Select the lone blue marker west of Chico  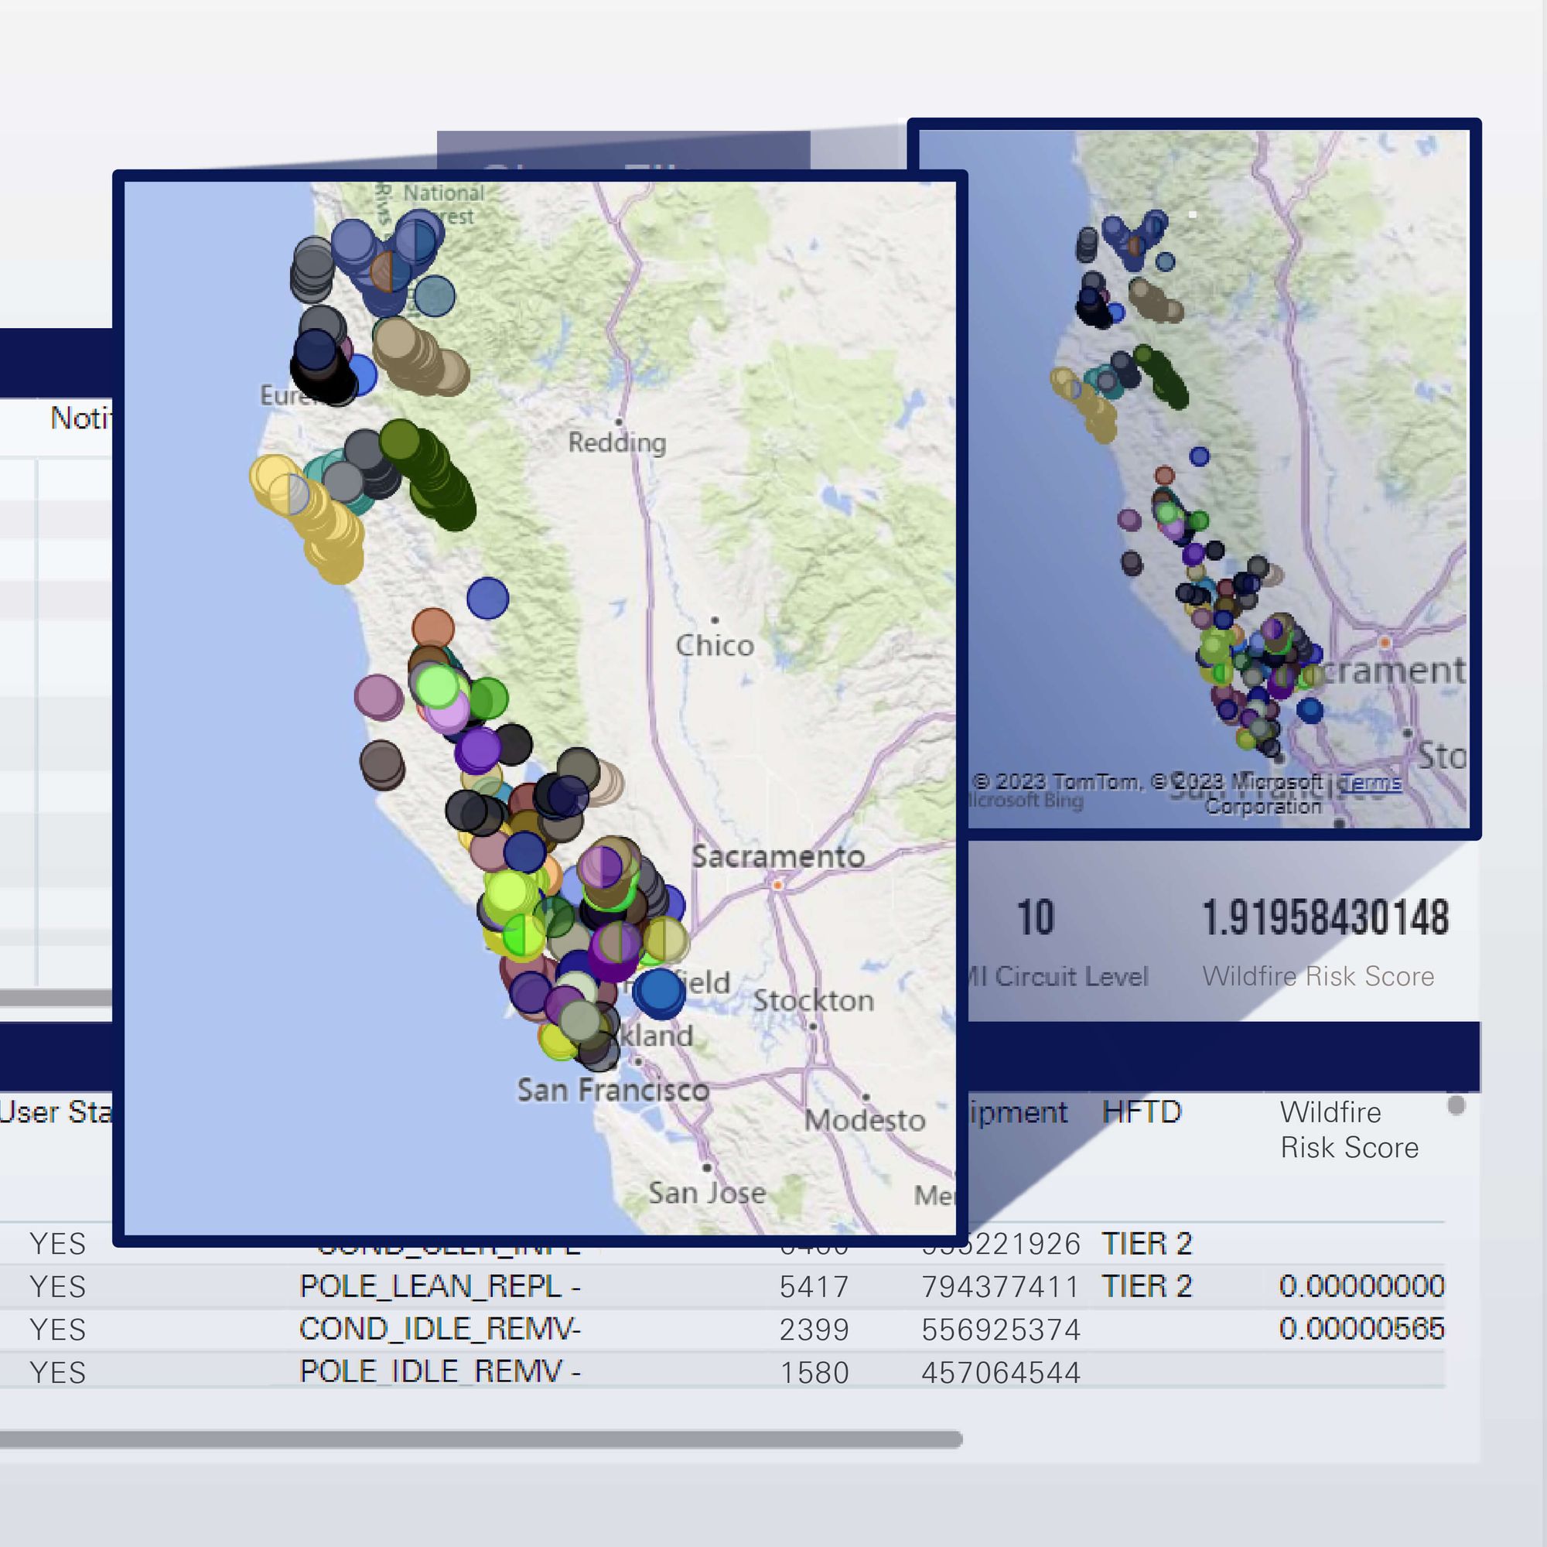(x=487, y=598)
